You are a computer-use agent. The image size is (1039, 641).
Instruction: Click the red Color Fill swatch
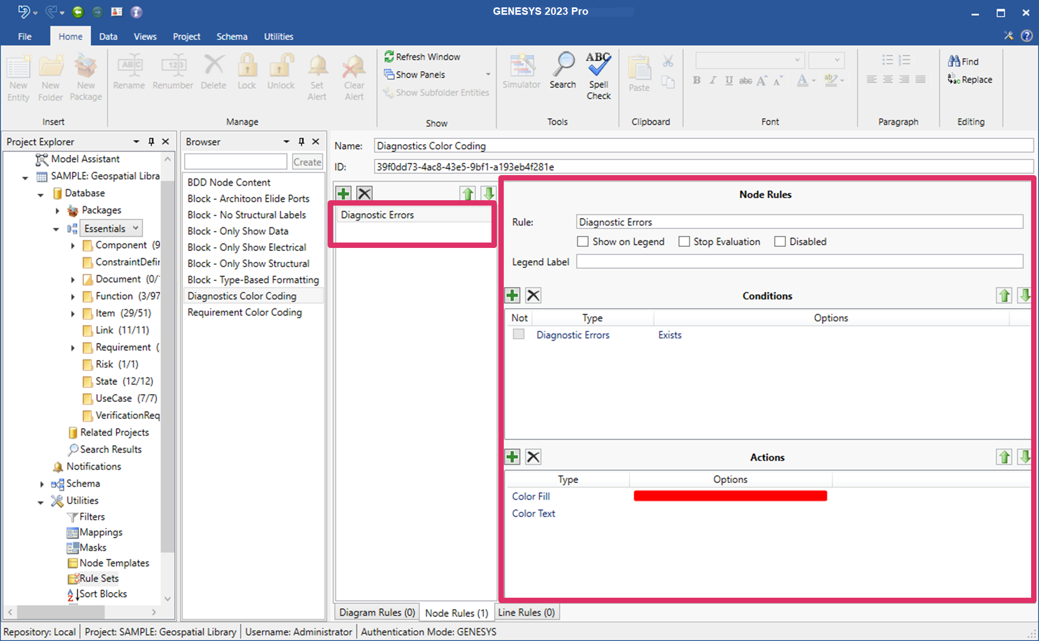pyautogui.click(x=730, y=496)
